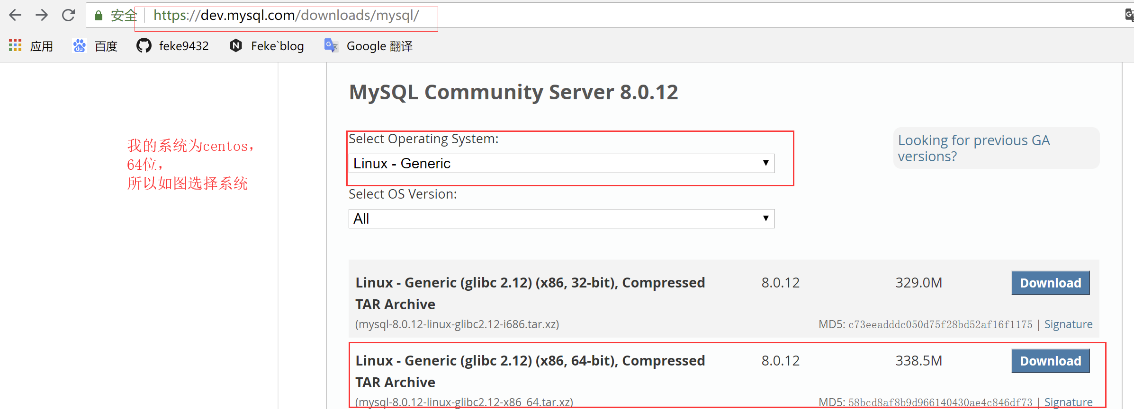Open Signature link for 32-bit archive
Screen dimensions: 1134x409
pos(1068,324)
